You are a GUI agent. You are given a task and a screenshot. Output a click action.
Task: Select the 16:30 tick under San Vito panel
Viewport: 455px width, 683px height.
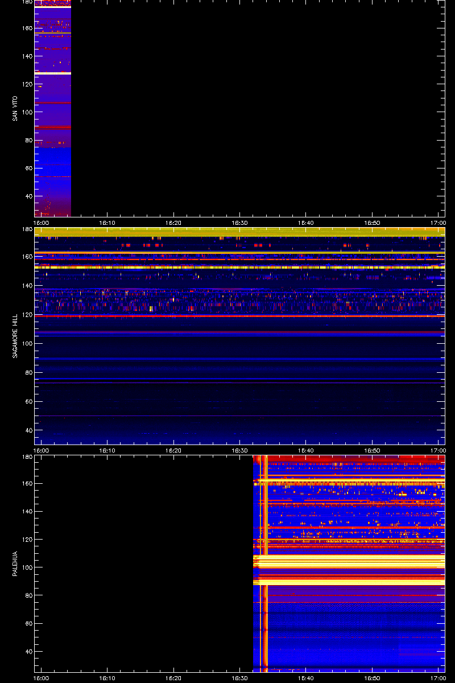tap(240, 223)
